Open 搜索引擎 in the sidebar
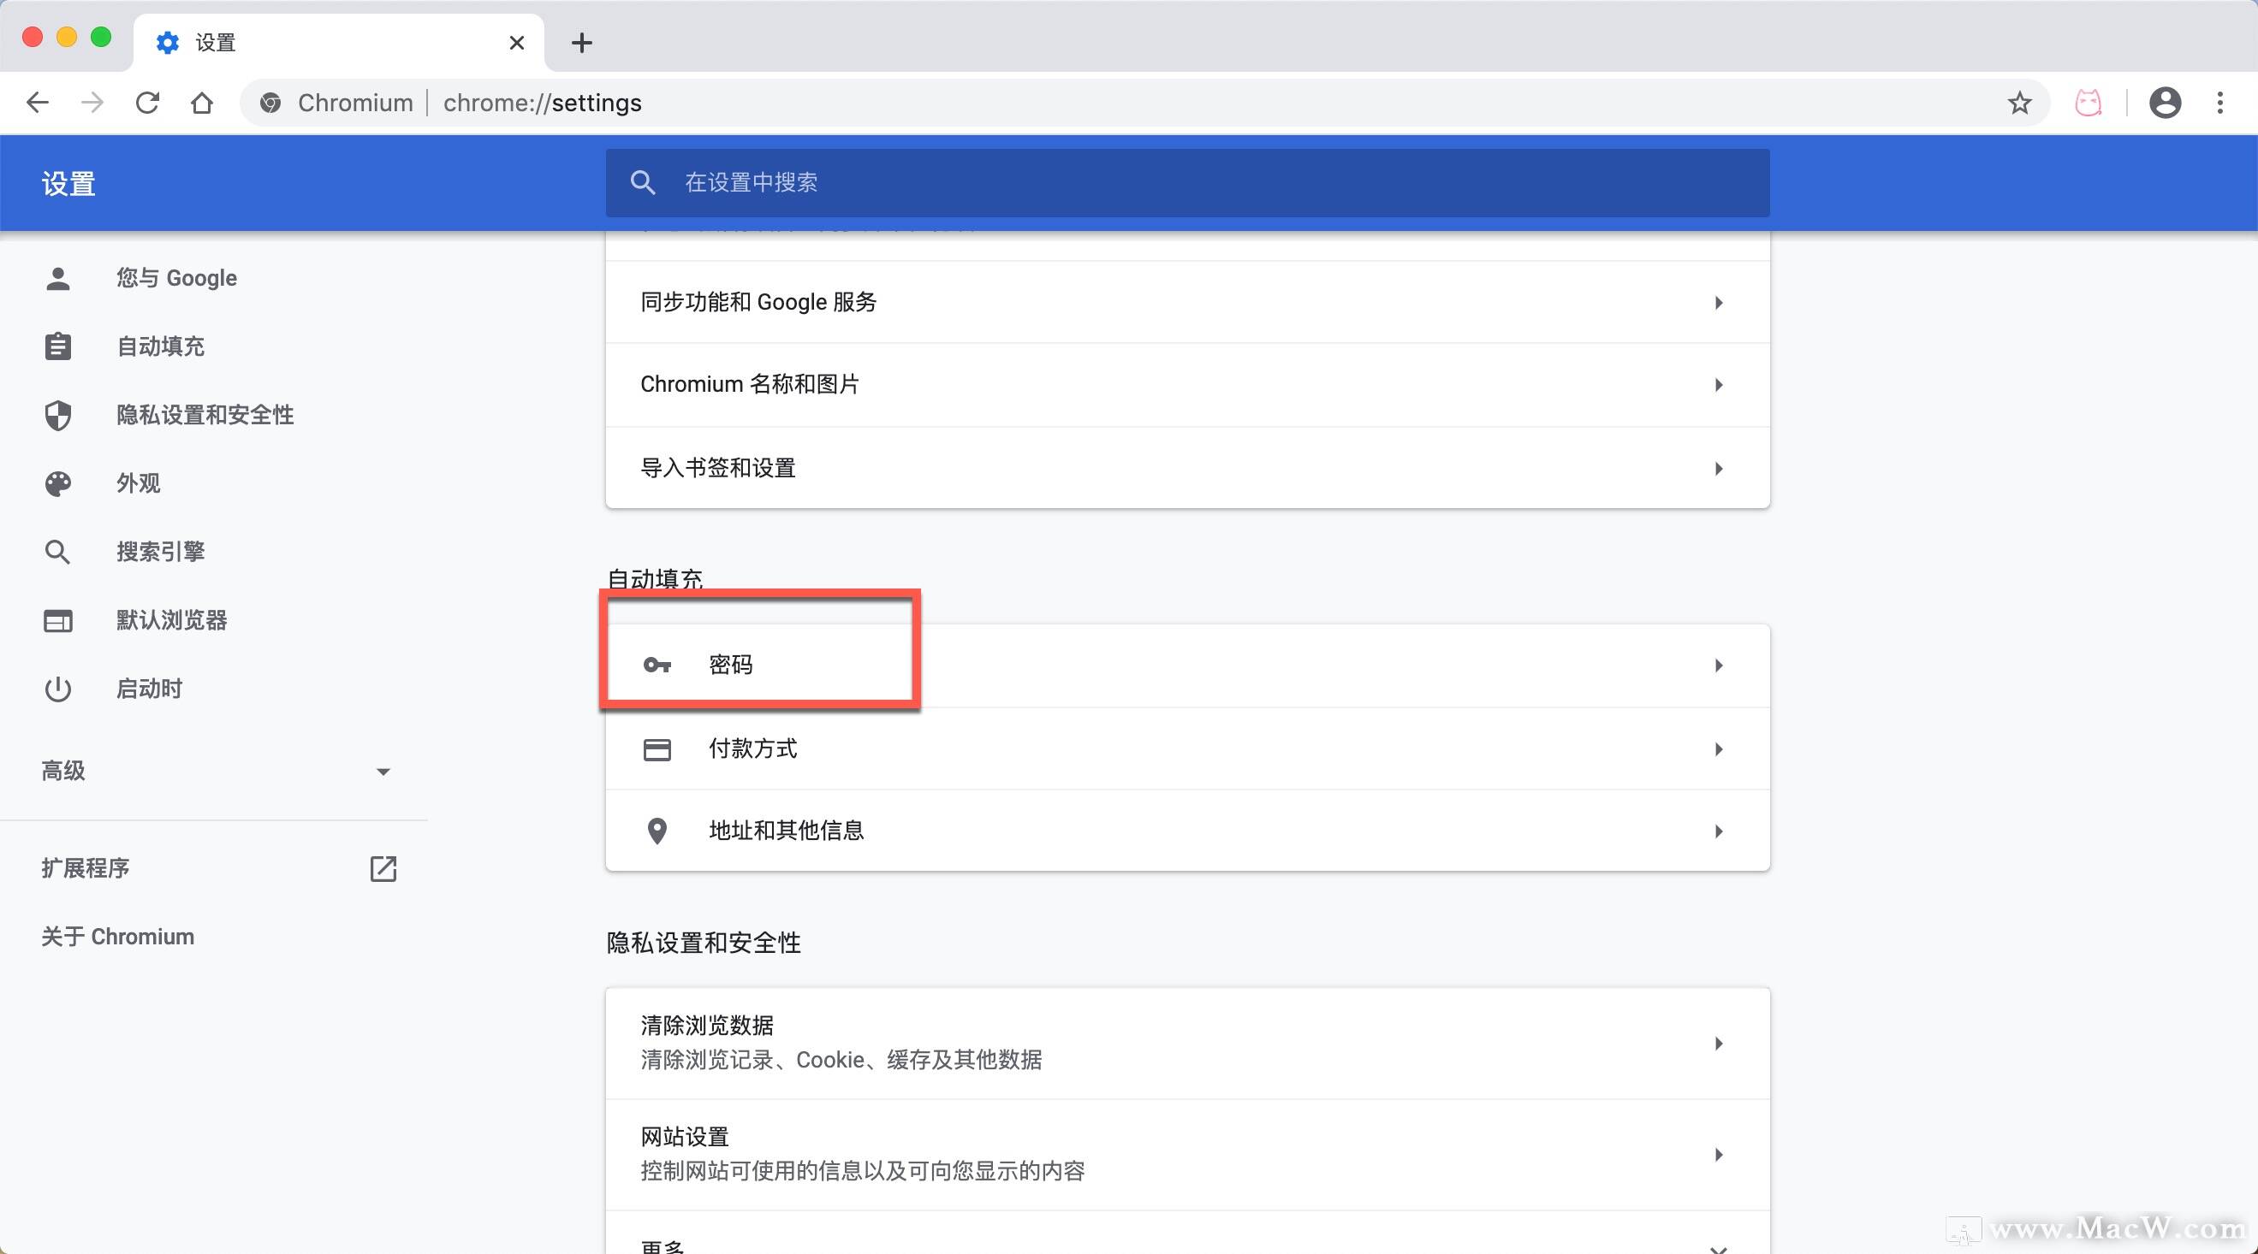The image size is (2258, 1254). [x=160, y=551]
